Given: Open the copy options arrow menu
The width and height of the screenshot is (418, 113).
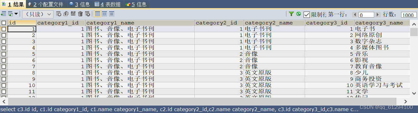Looking at the screenshot, I should 16,14.
